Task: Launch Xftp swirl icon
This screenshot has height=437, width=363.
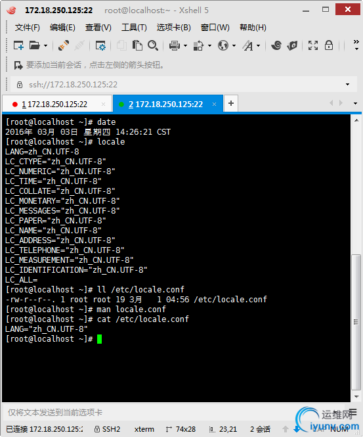Action: 276,45
